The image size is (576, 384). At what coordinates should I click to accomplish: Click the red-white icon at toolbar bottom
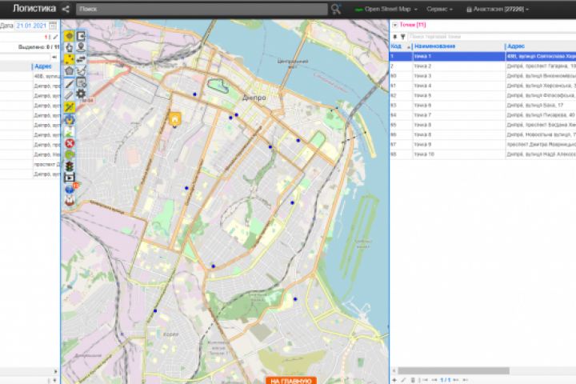click(70, 201)
